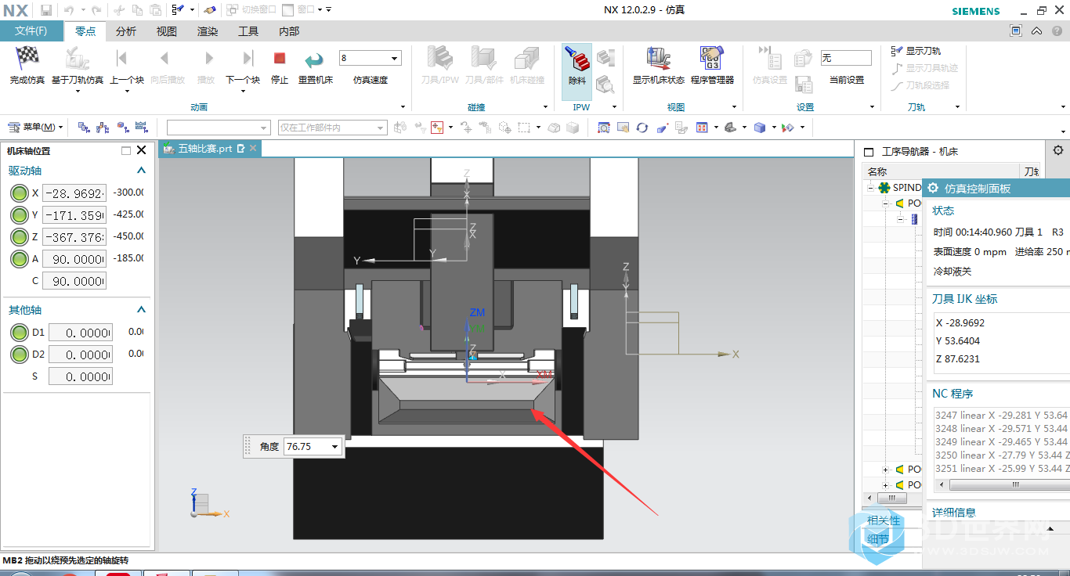Switch to the 内部 tab

tap(289, 31)
